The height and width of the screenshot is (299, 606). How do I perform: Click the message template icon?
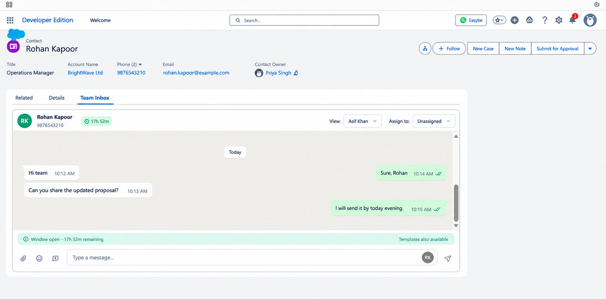pos(55,258)
